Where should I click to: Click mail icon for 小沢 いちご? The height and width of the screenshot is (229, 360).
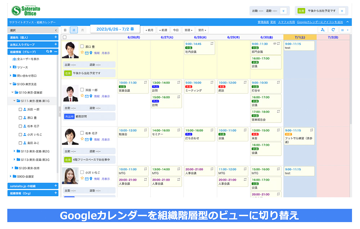[x=87, y=179]
